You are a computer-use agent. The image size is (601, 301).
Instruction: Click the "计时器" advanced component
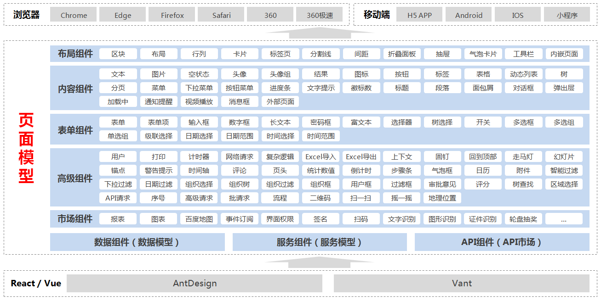click(199, 156)
